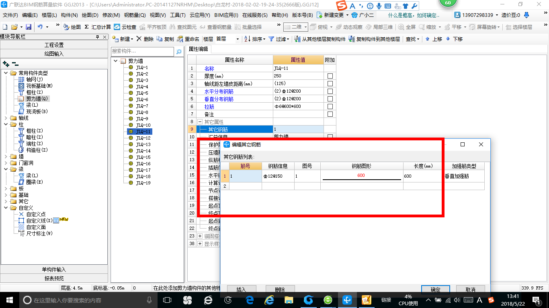Click 取消 in 编辑其它钢筋 dialog
Image resolution: width=549 pixels, height=308 pixels.
[471, 290]
